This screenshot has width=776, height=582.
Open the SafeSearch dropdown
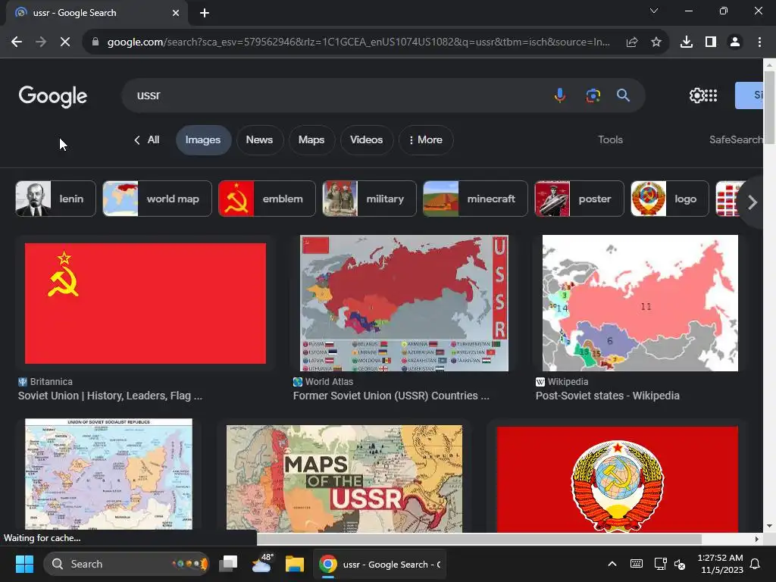click(x=735, y=140)
